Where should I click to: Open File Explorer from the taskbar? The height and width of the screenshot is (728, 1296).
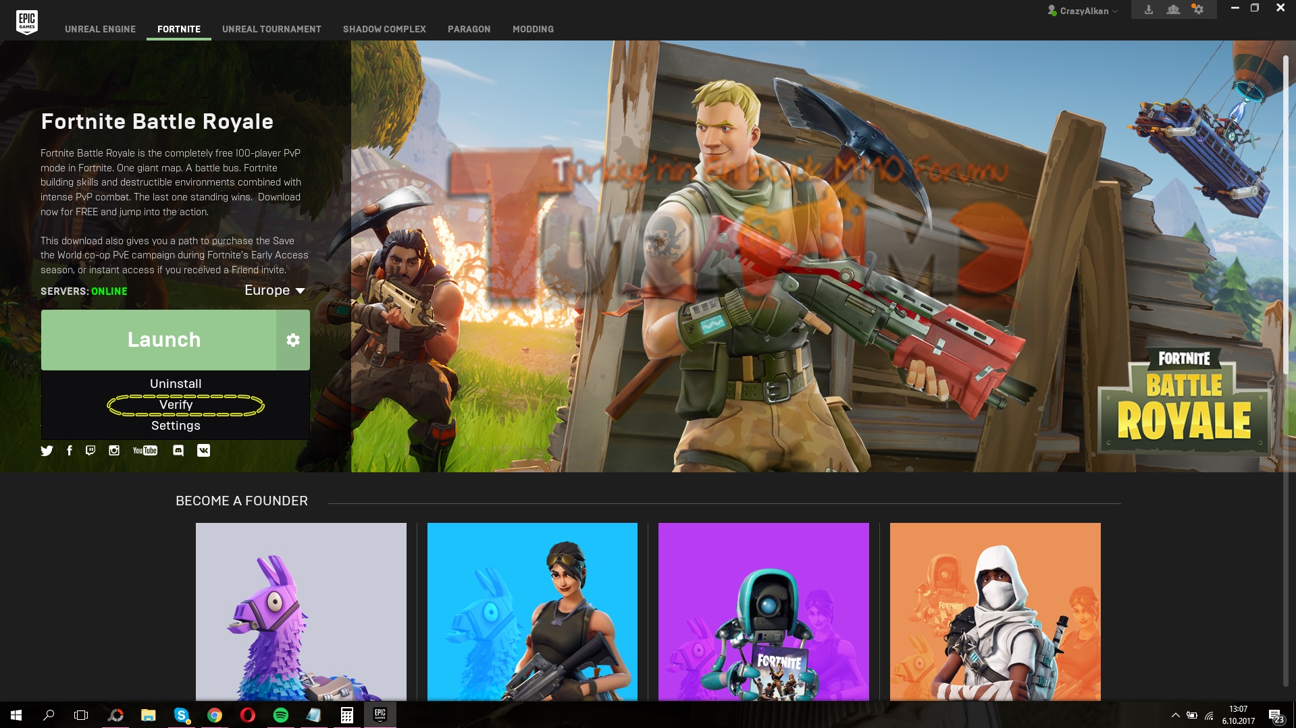click(x=149, y=715)
